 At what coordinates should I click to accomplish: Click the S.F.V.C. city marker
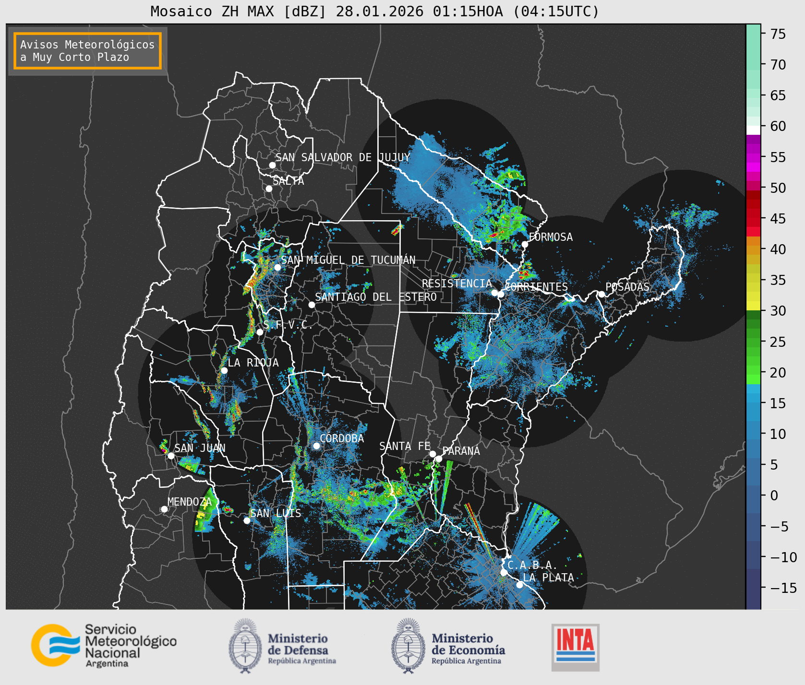click(x=260, y=332)
